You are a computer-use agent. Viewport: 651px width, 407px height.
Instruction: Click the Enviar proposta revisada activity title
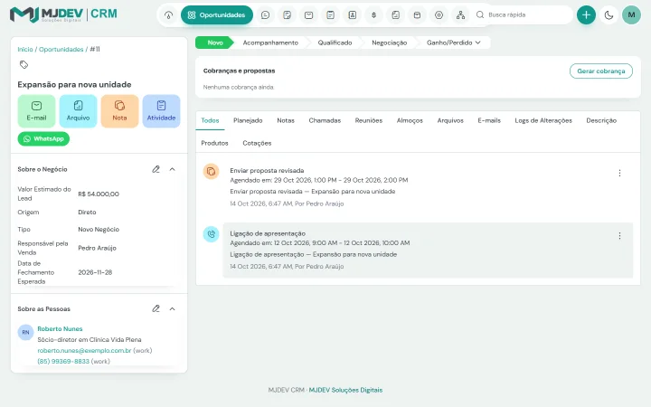click(x=267, y=171)
